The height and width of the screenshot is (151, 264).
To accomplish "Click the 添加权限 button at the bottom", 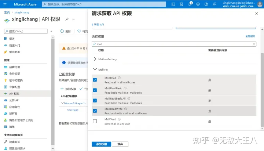I will coord(101,144).
